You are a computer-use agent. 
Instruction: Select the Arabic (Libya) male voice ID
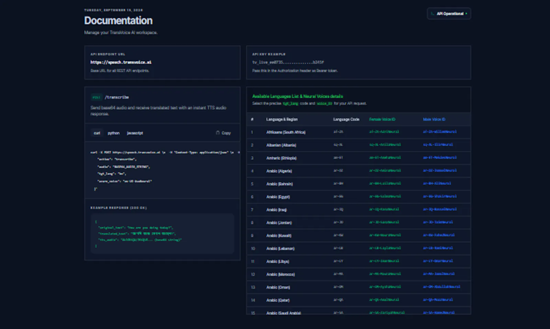point(438,261)
